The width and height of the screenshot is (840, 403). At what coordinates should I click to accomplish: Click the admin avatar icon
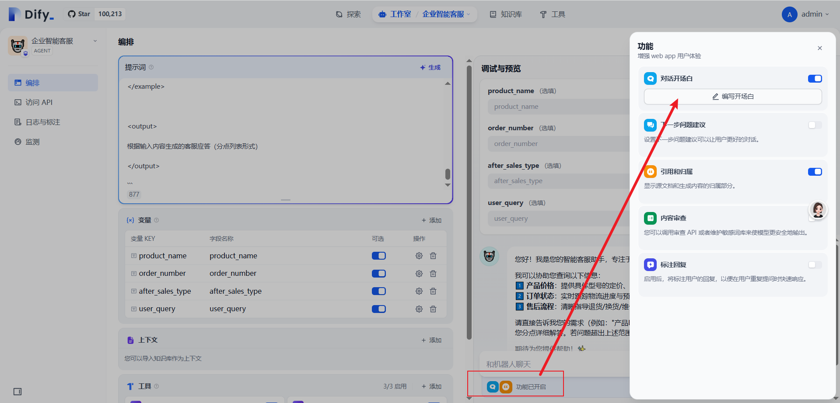pos(789,14)
